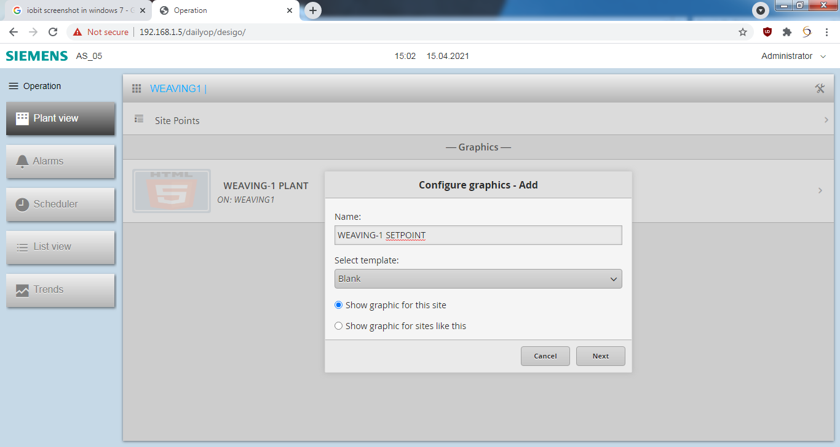Click the SIEMENS logo
Image resolution: width=840 pixels, height=447 pixels.
pyautogui.click(x=37, y=56)
